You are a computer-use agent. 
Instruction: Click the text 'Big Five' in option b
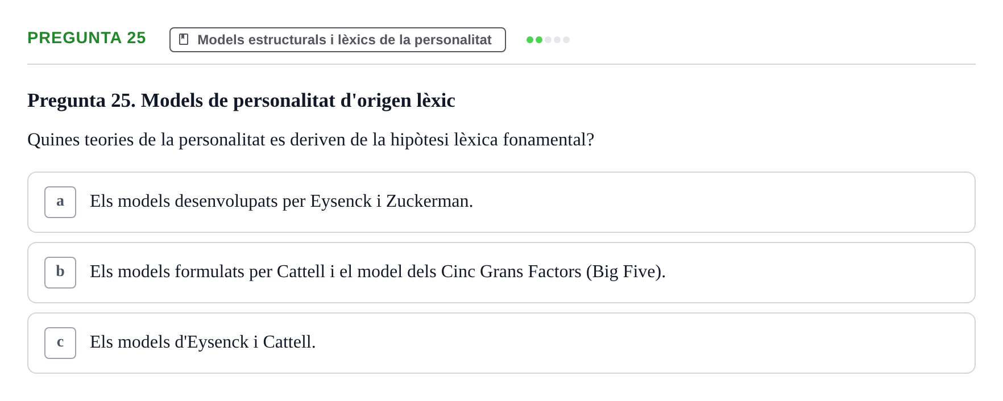[624, 271]
